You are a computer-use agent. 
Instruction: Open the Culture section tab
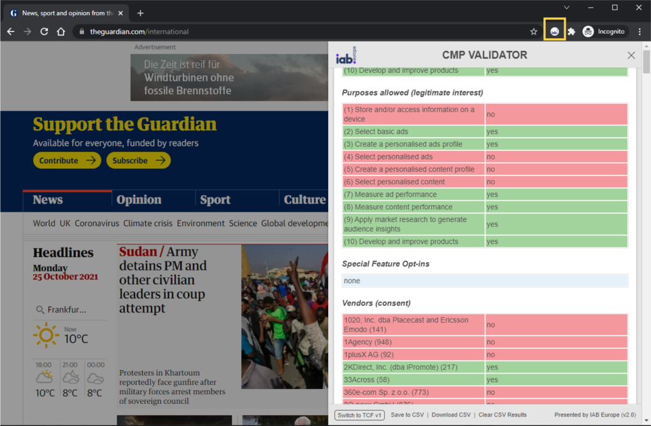tap(304, 200)
